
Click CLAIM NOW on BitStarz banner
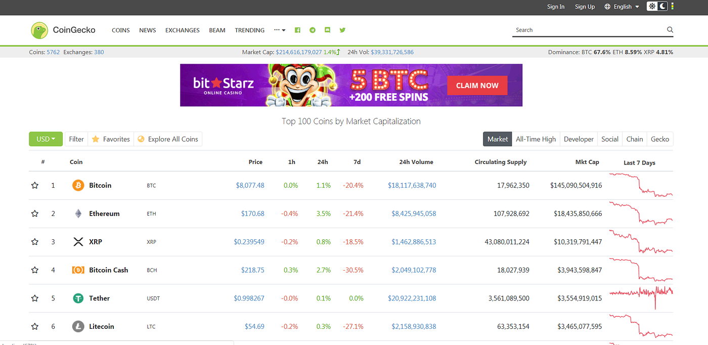(x=477, y=85)
